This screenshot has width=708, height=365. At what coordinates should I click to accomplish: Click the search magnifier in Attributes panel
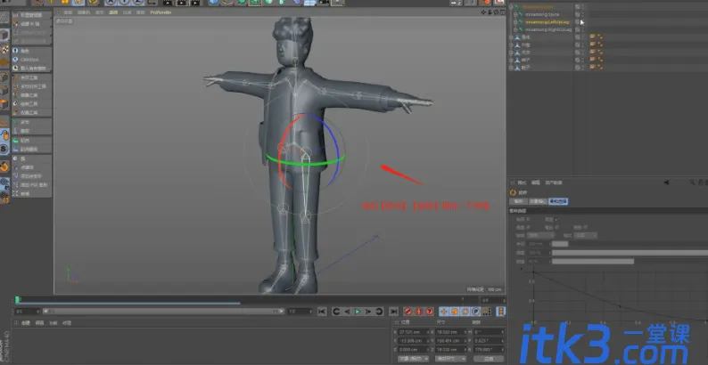point(692,182)
